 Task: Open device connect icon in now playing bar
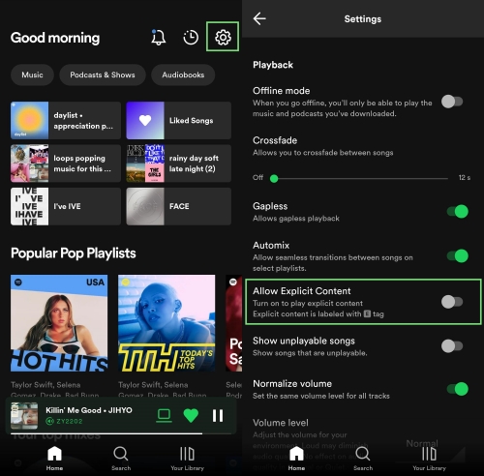coord(164,415)
